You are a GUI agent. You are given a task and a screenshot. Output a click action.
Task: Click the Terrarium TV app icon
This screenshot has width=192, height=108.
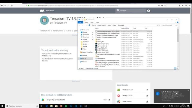44,20
